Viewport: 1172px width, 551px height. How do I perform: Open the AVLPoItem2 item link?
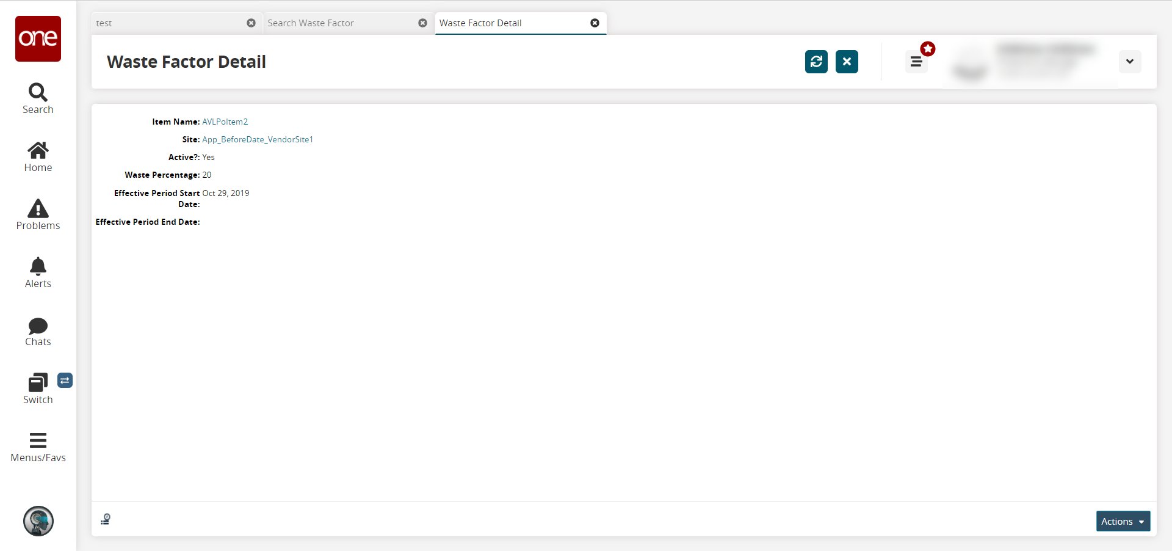pyautogui.click(x=225, y=122)
